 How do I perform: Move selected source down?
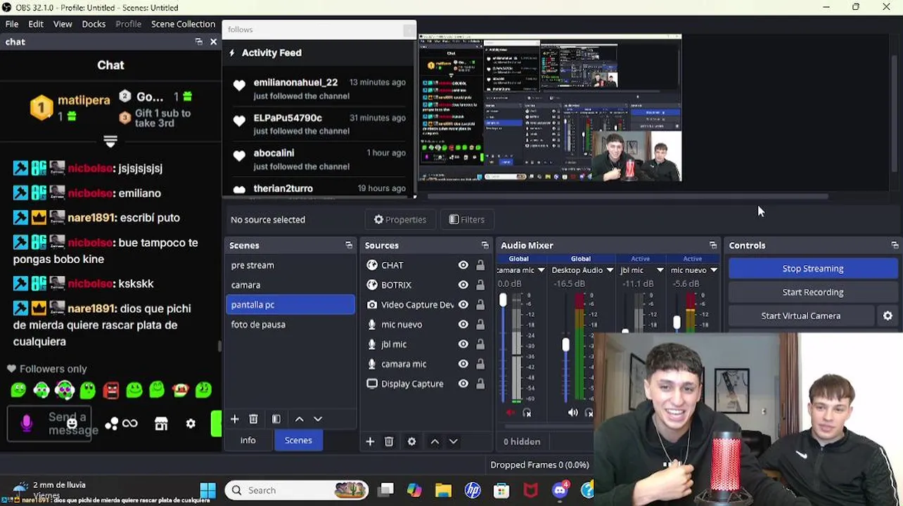pos(453,441)
